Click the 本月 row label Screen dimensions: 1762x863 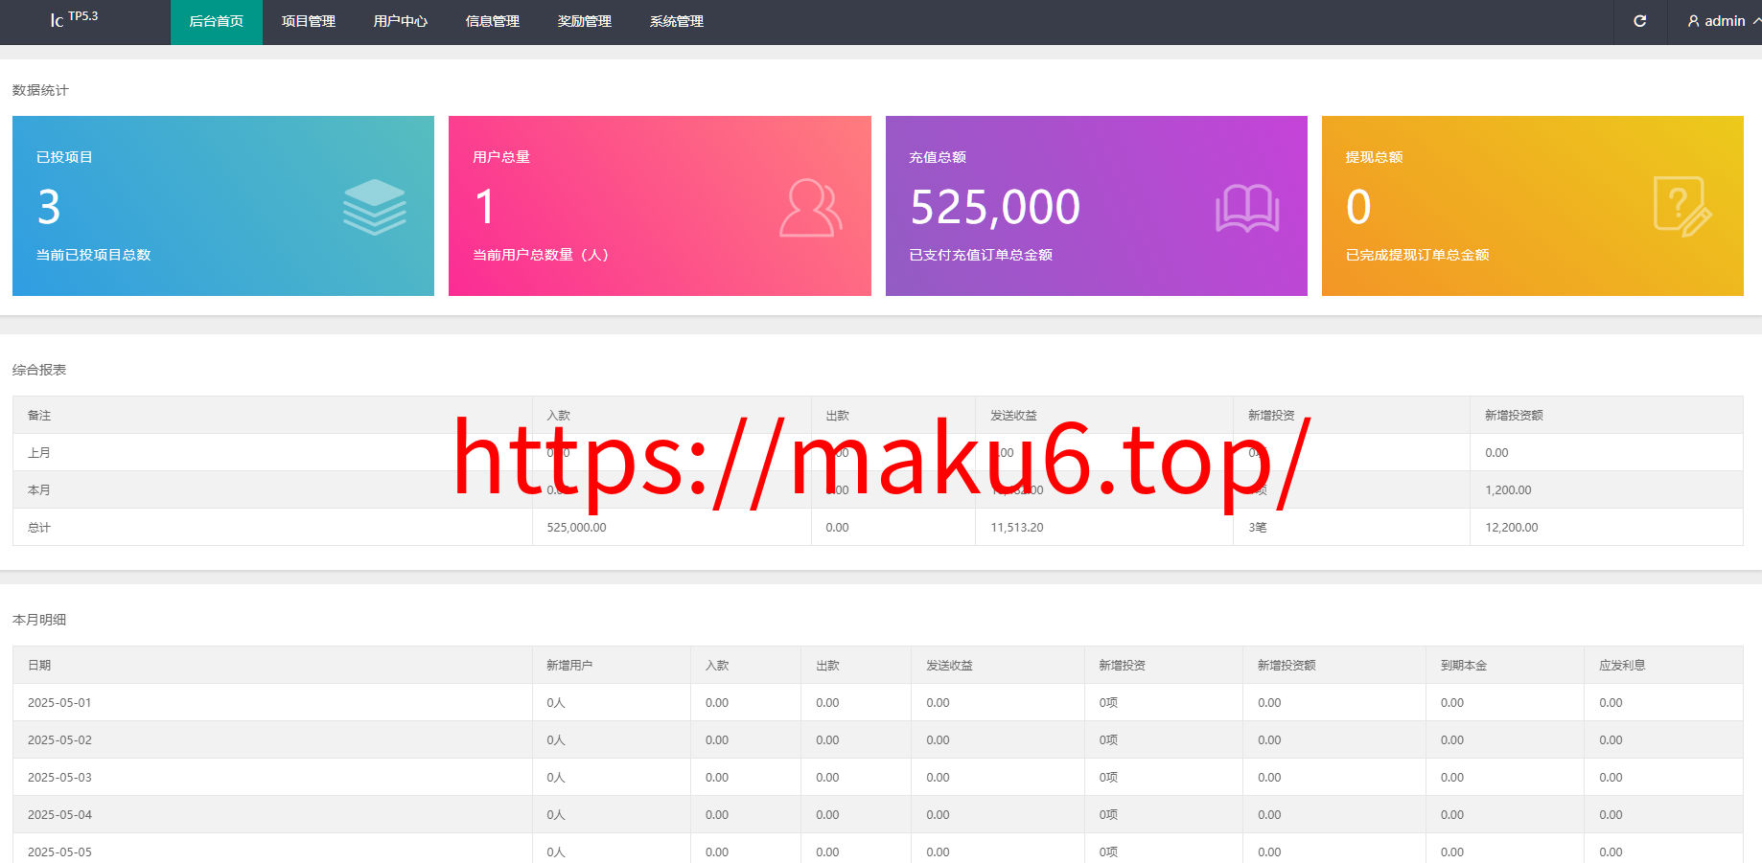pos(39,490)
